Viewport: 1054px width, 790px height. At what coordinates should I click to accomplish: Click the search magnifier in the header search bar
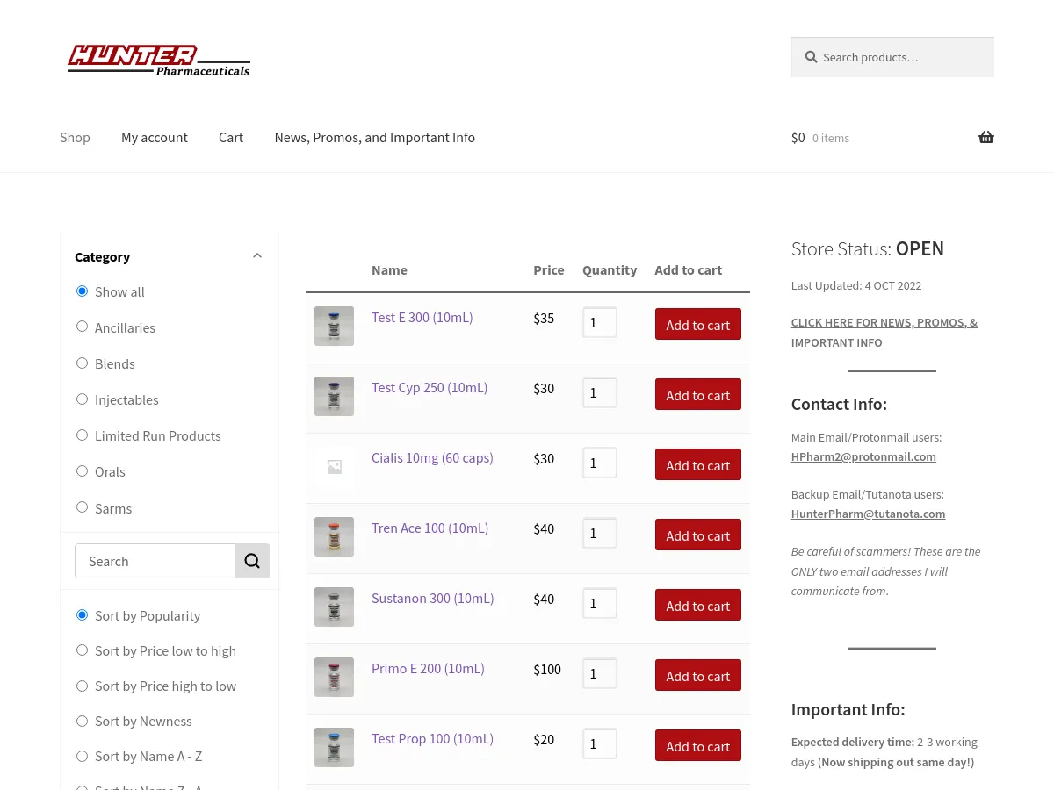click(811, 56)
